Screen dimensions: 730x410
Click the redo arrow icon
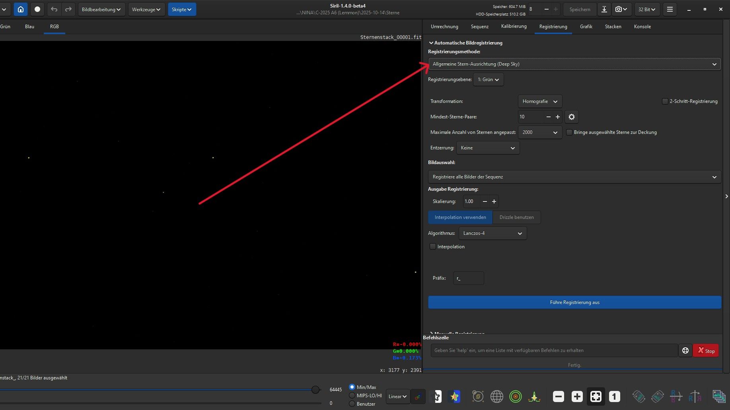coord(68,9)
